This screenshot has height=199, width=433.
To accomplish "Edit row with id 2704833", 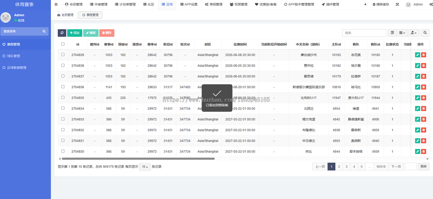I will [x=417, y=119].
